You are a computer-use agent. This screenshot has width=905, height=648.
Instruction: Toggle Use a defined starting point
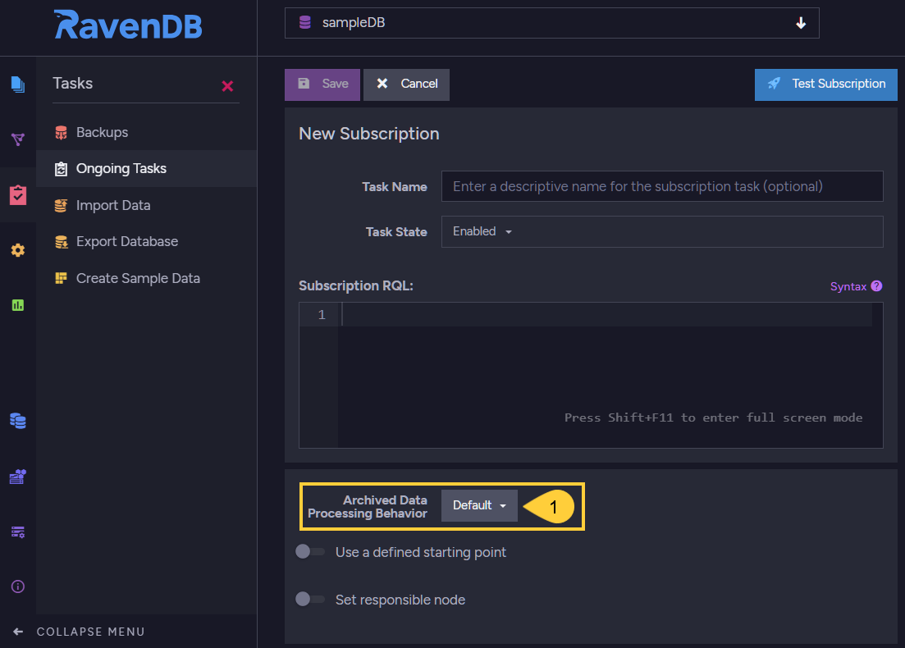(x=310, y=552)
